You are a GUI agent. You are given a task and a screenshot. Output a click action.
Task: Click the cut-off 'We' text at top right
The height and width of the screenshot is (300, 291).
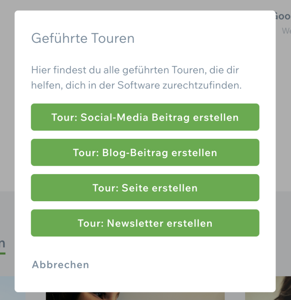pos(286,31)
